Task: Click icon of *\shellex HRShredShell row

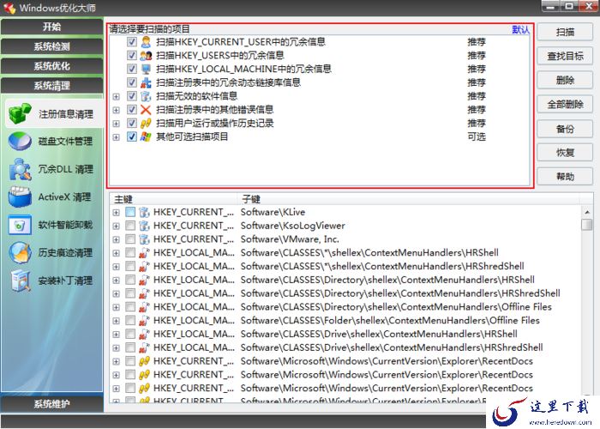Action: coord(144,266)
